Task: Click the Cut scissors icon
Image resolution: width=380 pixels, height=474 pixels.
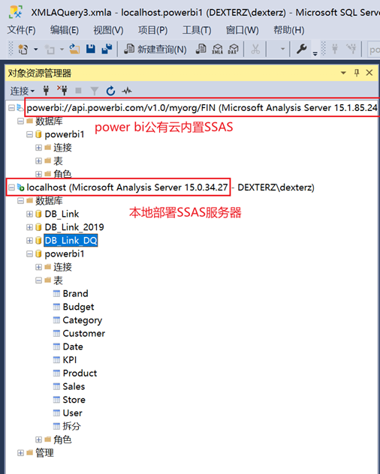Action: [255, 49]
